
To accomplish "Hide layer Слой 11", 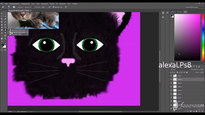I will click(x=171, y=90).
